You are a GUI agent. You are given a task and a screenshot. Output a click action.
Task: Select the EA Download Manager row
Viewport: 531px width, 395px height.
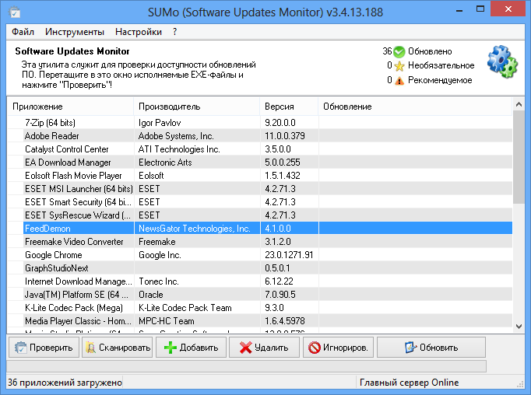260,162
